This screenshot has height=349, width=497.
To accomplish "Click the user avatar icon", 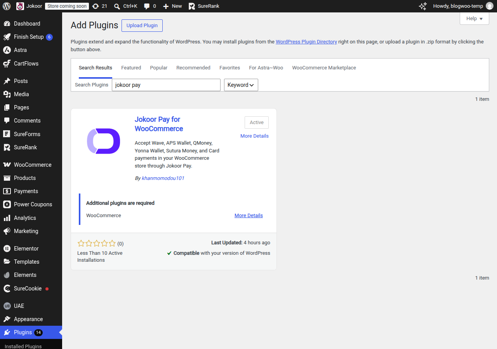I will (x=490, y=6).
